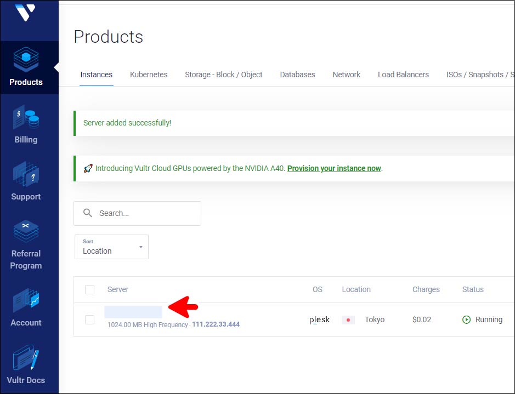This screenshot has width=515, height=394.
Task: Open the Vultr Docs sidebar icon
Action: (26, 358)
